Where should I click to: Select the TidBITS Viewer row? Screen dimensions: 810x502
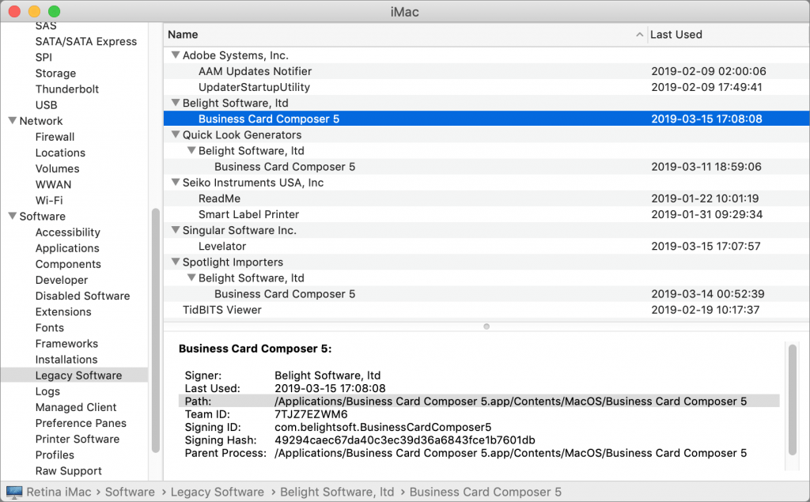[486, 310]
